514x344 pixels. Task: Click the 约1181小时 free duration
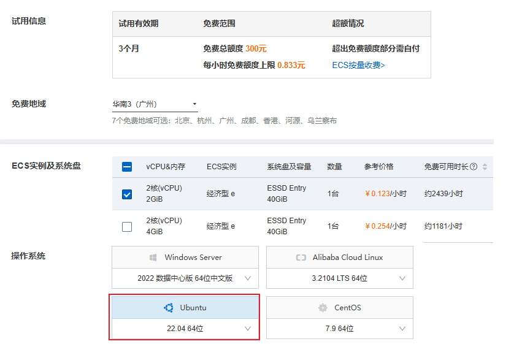(443, 226)
